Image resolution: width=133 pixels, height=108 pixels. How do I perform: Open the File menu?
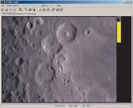pos(3,6)
